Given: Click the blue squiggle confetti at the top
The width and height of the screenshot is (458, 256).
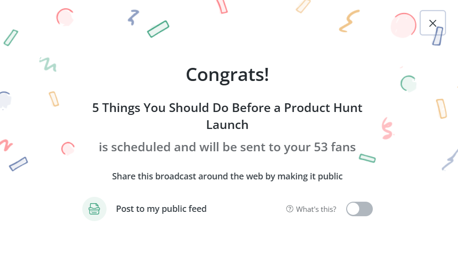Looking at the screenshot, I should [133, 17].
